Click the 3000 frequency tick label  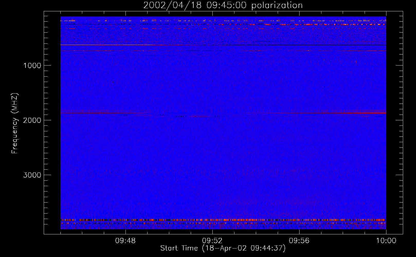point(32,175)
